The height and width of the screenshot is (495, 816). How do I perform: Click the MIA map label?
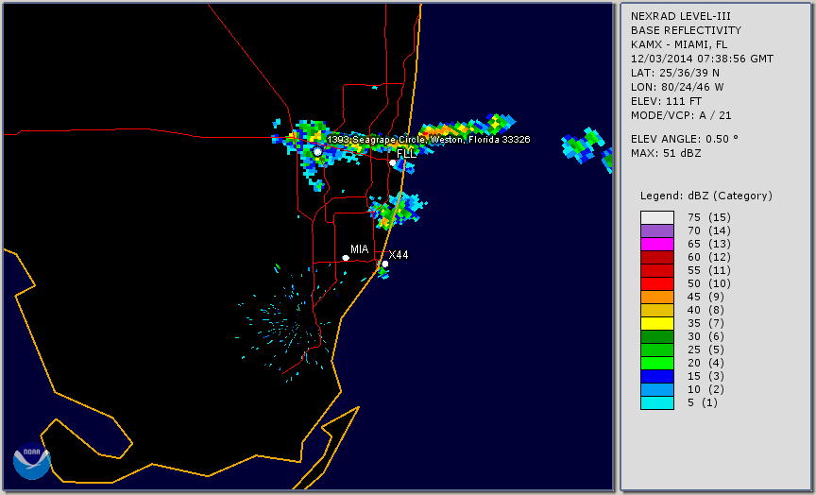359,249
